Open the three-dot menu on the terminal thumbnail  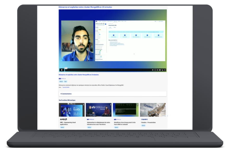tap(138, 105)
